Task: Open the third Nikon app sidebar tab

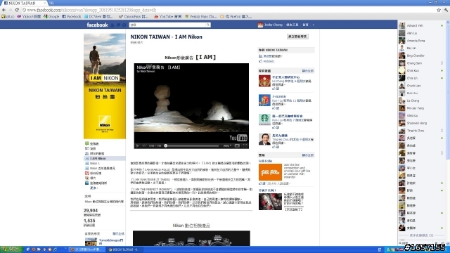Action: [100, 169]
